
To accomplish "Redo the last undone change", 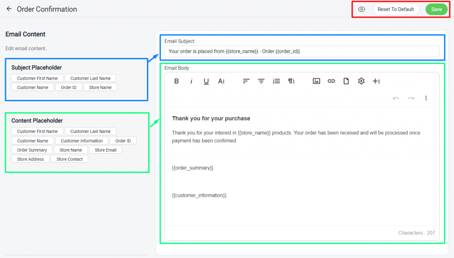I will coord(411,98).
